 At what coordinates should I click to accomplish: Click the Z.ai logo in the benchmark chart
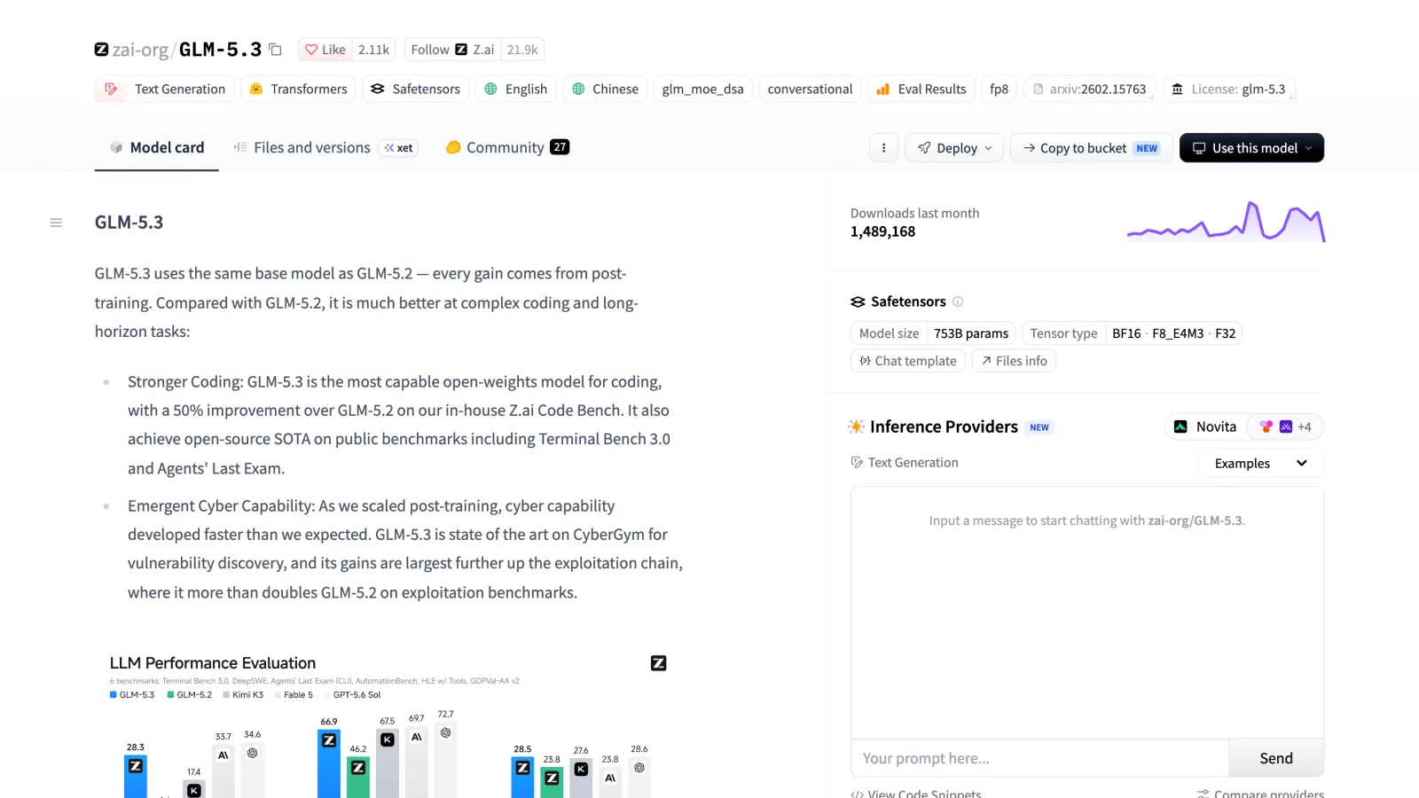658,663
